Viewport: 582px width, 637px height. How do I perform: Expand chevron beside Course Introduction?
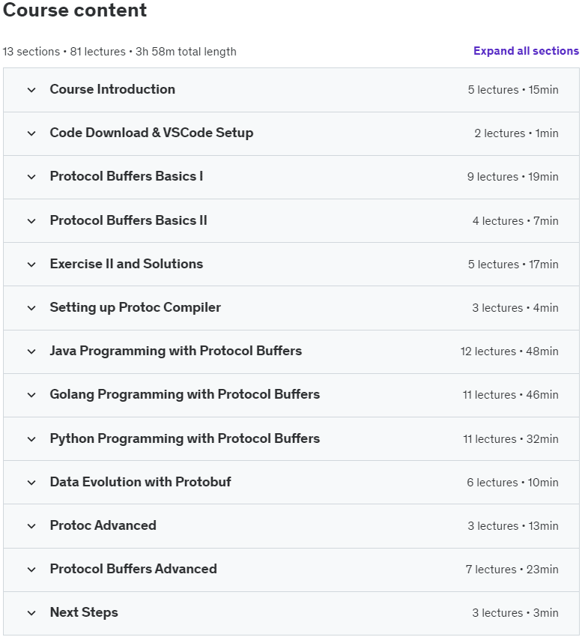click(x=31, y=90)
